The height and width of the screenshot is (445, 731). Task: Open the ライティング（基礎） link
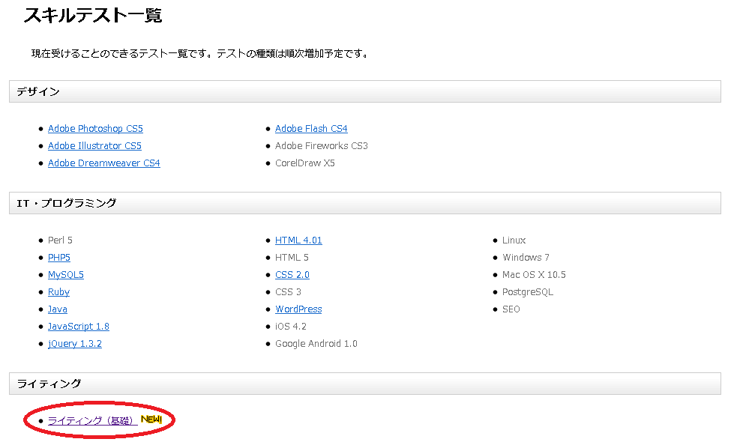[91, 421]
